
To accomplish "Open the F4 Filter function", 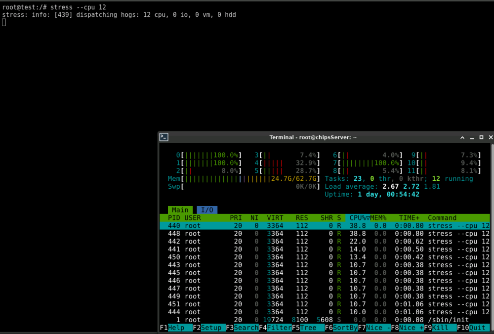I will (x=275, y=328).
